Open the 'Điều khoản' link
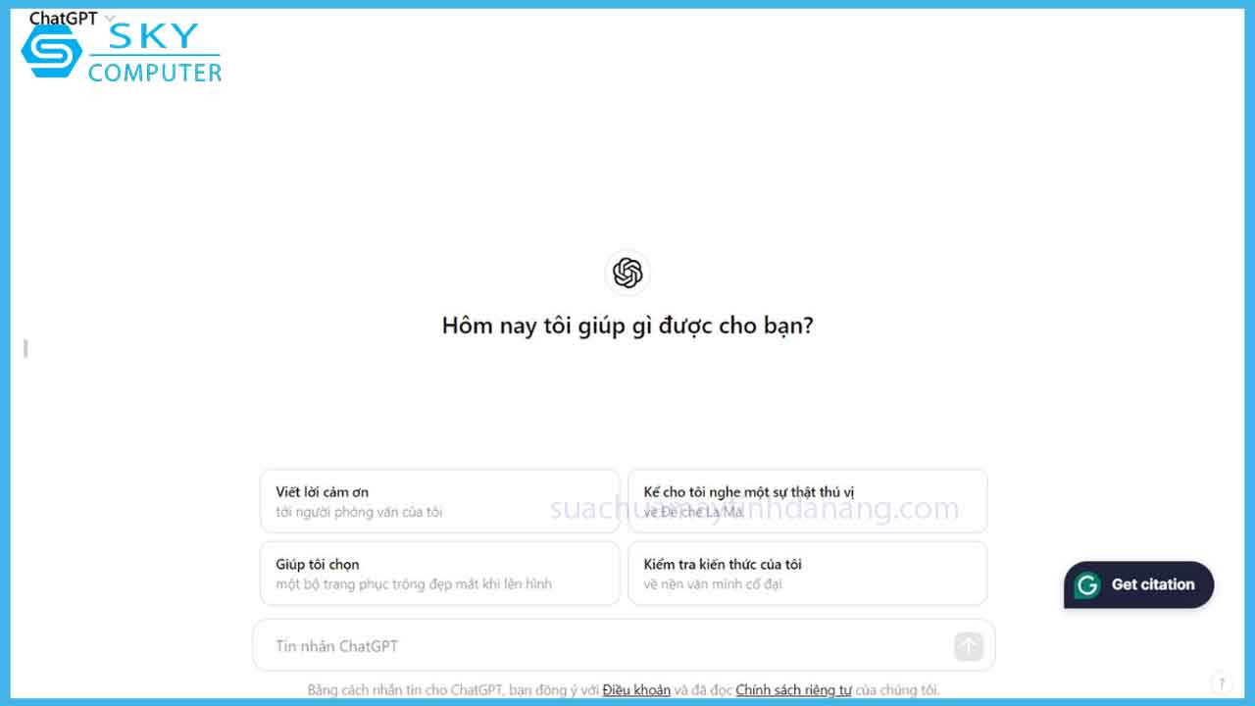Screen dimensions: 1255x706 635,689
